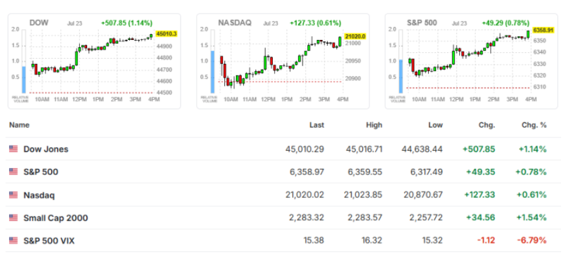Click the +0.78% value in S&P 500 row
The image size is (572, 256).
(531, 172)
